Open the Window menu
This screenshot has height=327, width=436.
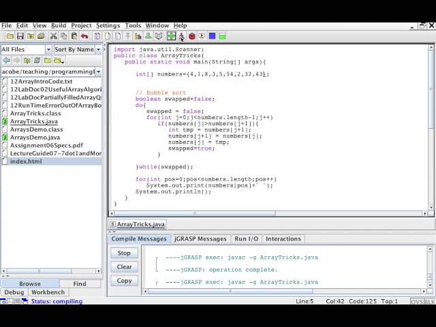pyautogui.click(x=157, y=26)
